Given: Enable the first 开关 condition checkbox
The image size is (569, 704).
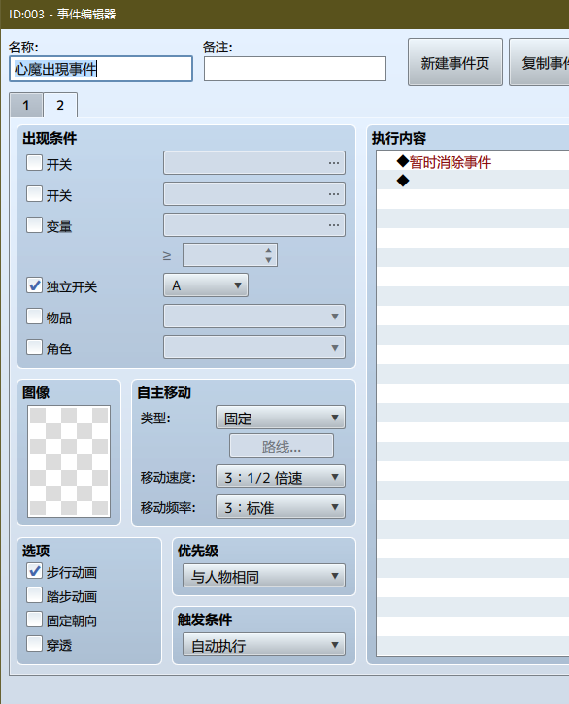Looking at the screenshot, I should tap(35, 163).
